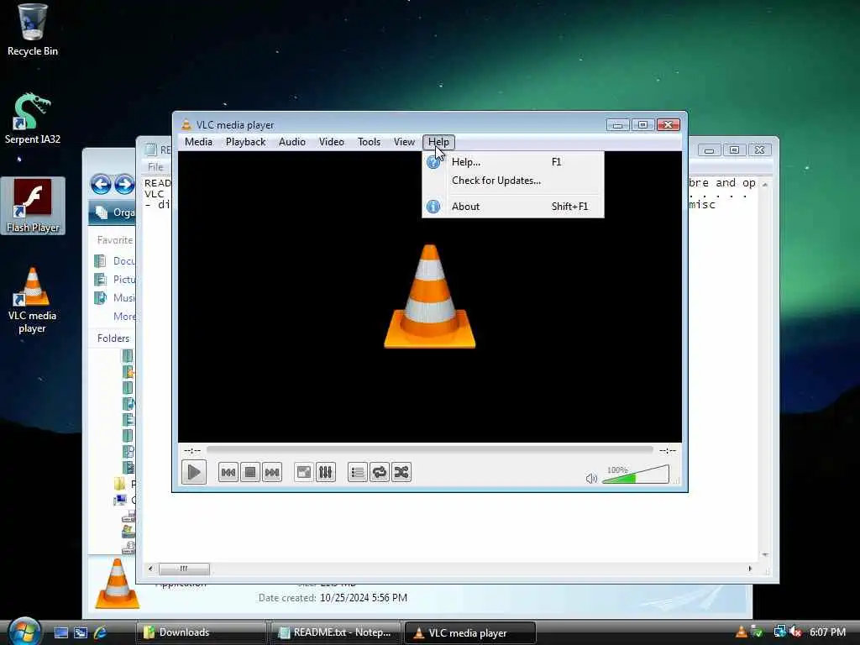
Task: Select About in the Help menu
Action: (513, 207)
